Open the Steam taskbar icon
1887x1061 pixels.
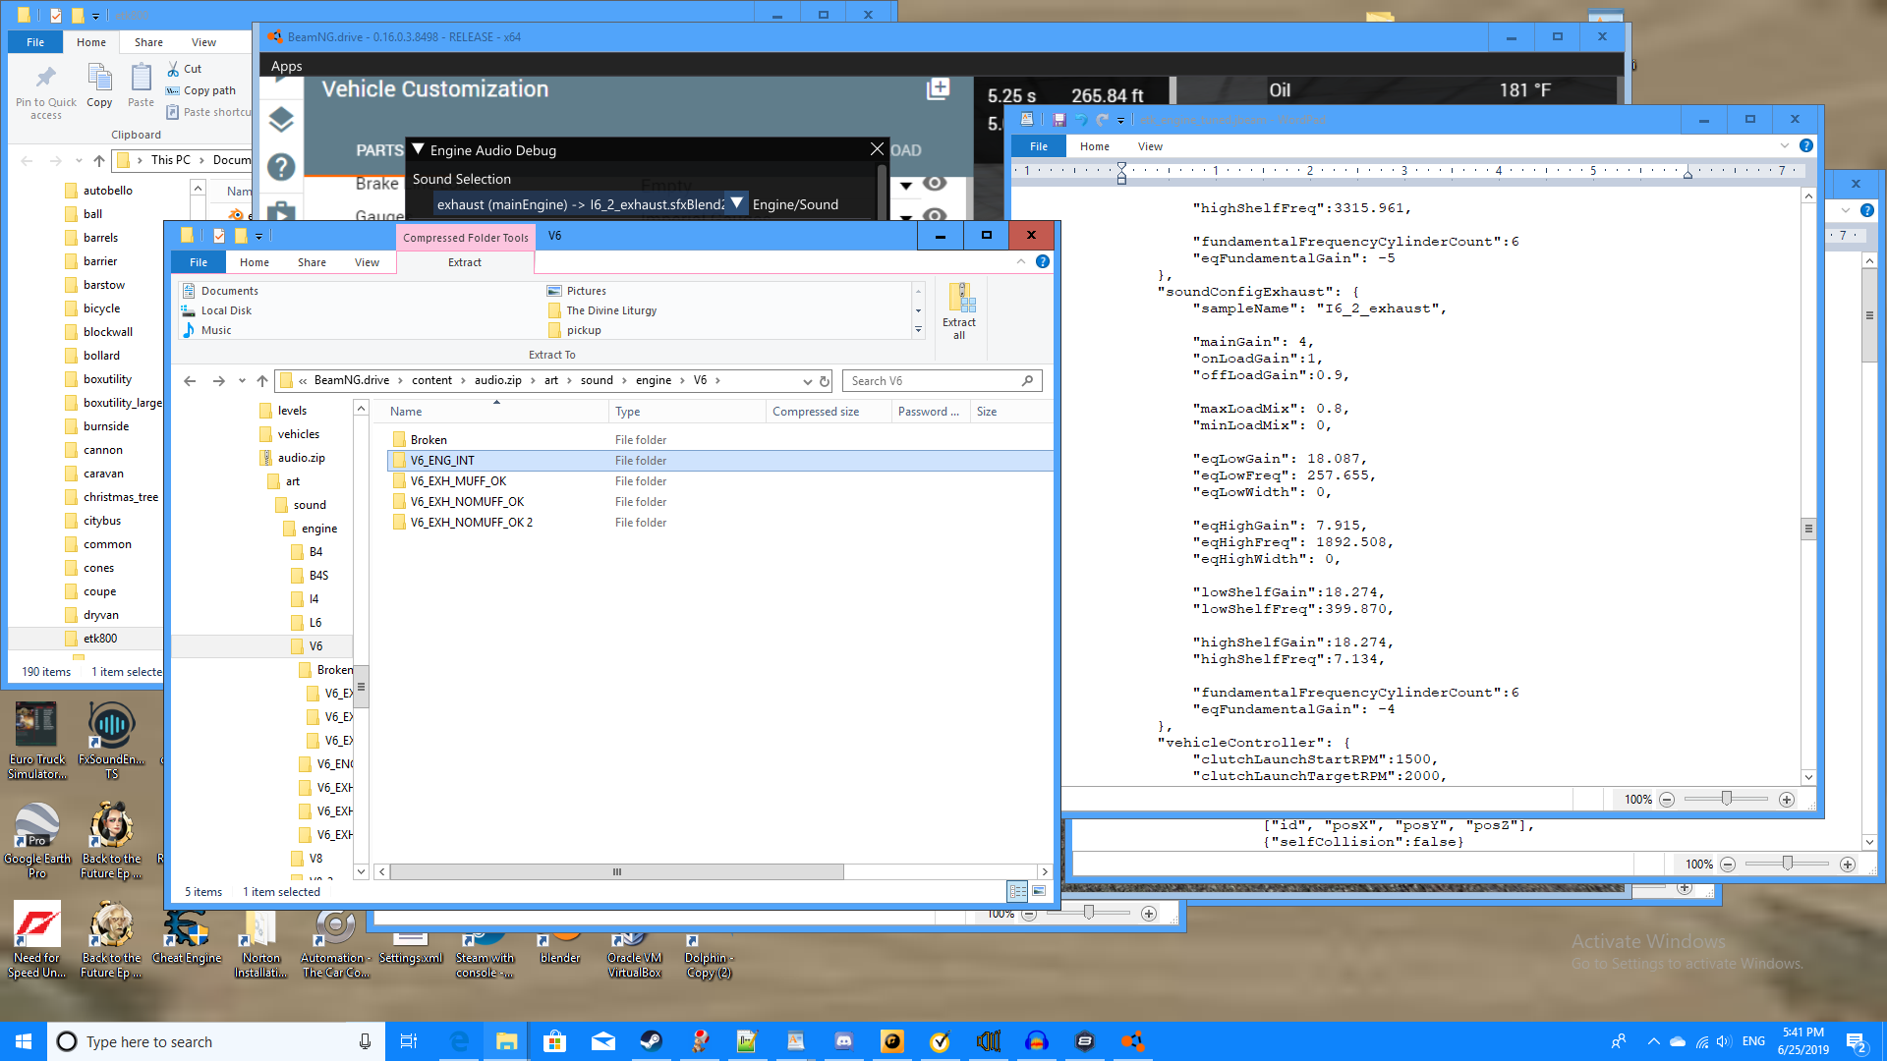coord(651,1041)
